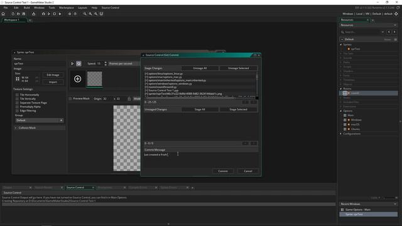Open the Source Control menu
The image size is (402, 226).
click(x=111, y=8)
